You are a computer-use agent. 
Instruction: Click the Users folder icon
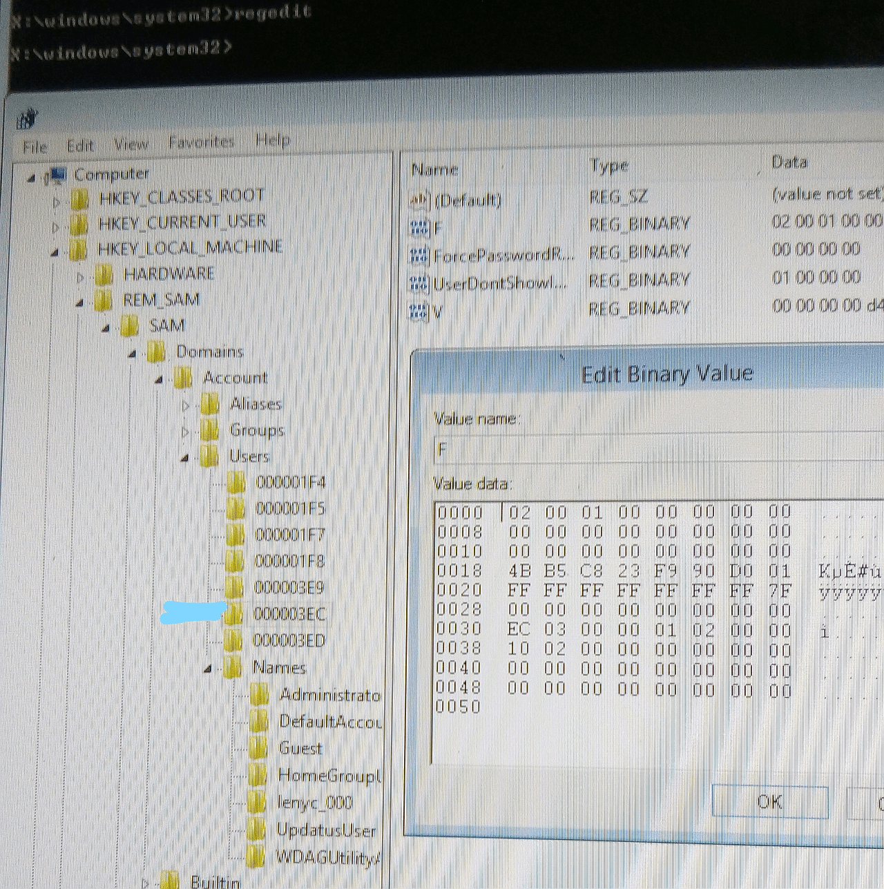(208, 457)
